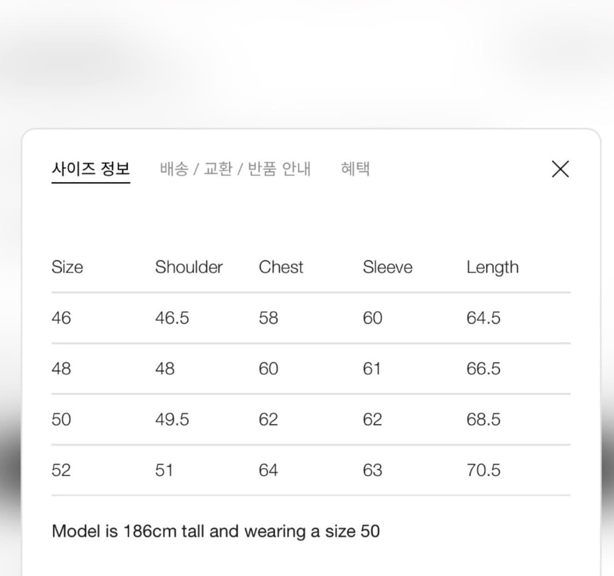Click the shoulder value 49.5
Image resolution: width=614 pixels, height=576 pixels.
click(172, 420)
